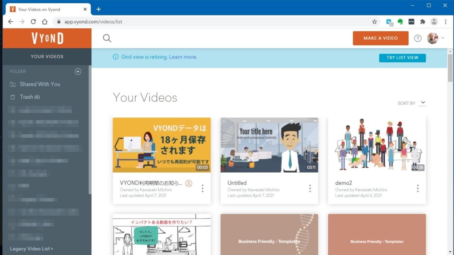Image resolution: width=454 pixels, height=255 pixels.
Task: Open the video search magnifier
Action: coord(107,38)
